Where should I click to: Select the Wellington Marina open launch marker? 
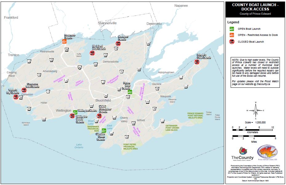(75, 112)
